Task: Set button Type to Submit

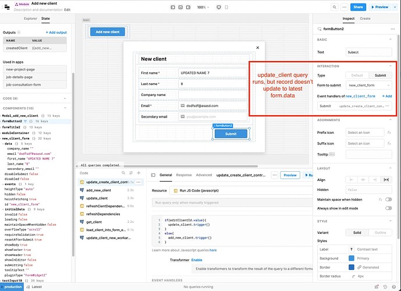Action: pos(380,76)
